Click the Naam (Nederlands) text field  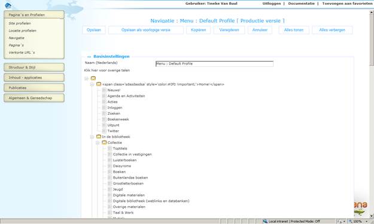click(x=214, y=64)
